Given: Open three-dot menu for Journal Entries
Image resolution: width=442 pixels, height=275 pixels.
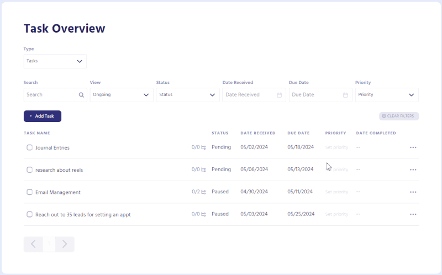Looking at the screenshot, I should (413, 147).
